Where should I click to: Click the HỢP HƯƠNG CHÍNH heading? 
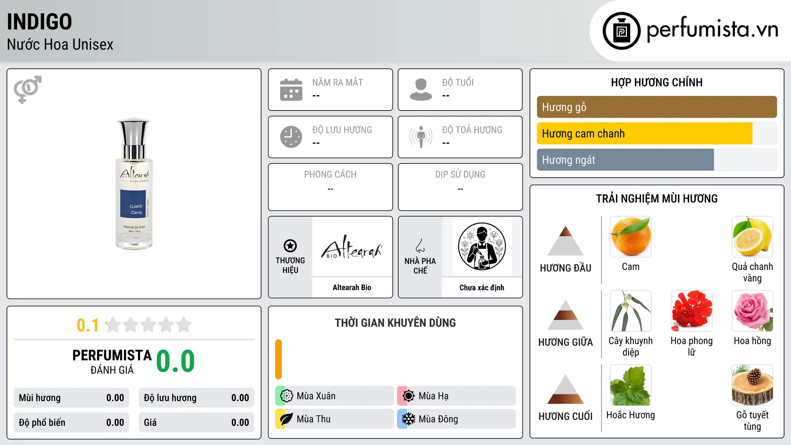657,82
